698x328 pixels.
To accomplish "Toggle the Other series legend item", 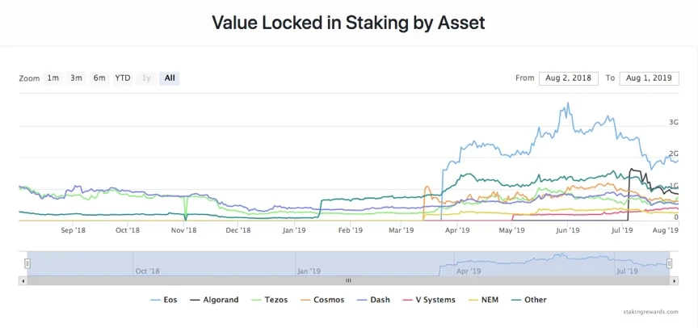I will pyautogui.click(x=528, y=300).
